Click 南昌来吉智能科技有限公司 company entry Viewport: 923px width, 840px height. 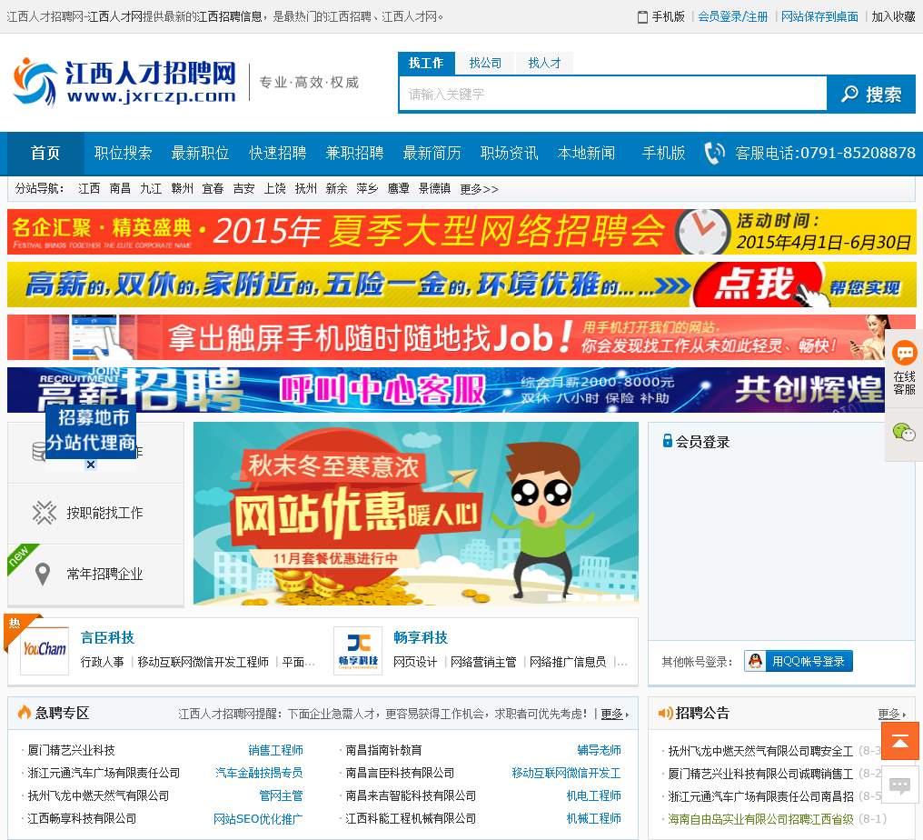pyautogui.click(x=411, y=795)
